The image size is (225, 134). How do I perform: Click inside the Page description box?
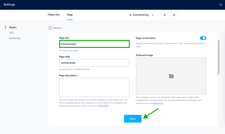94,87
